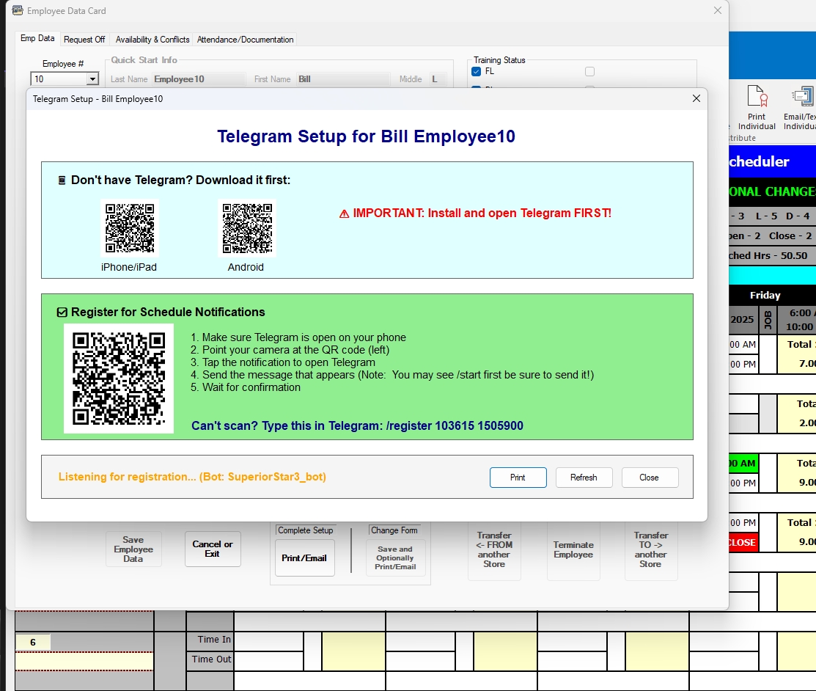Screen dimensions: 816x691
Task: Click the Print Individual icon
Action: pyautogui.click(x=757, y=96)
